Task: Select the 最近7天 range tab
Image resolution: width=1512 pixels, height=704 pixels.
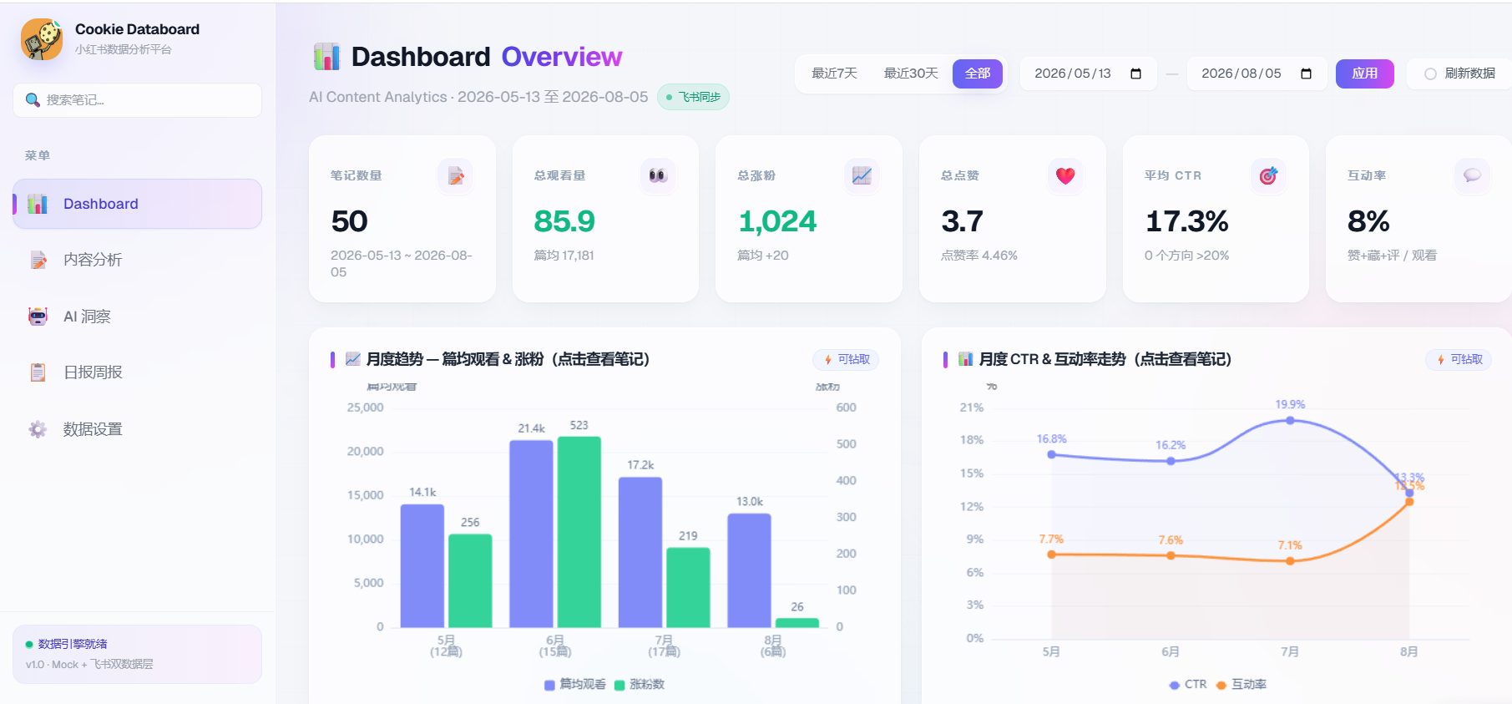Action: point(835,73)
